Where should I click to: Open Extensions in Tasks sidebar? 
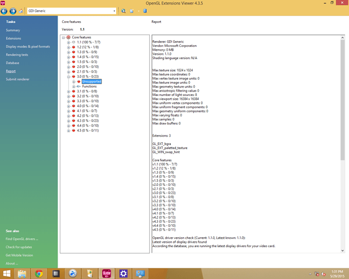(x=13, y=39)
